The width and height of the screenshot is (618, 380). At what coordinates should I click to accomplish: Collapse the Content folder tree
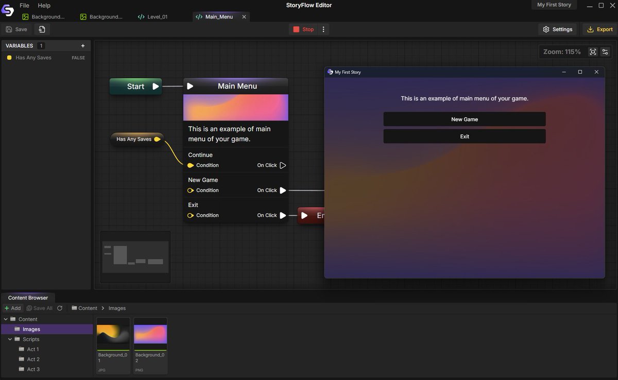click(6, 319)
